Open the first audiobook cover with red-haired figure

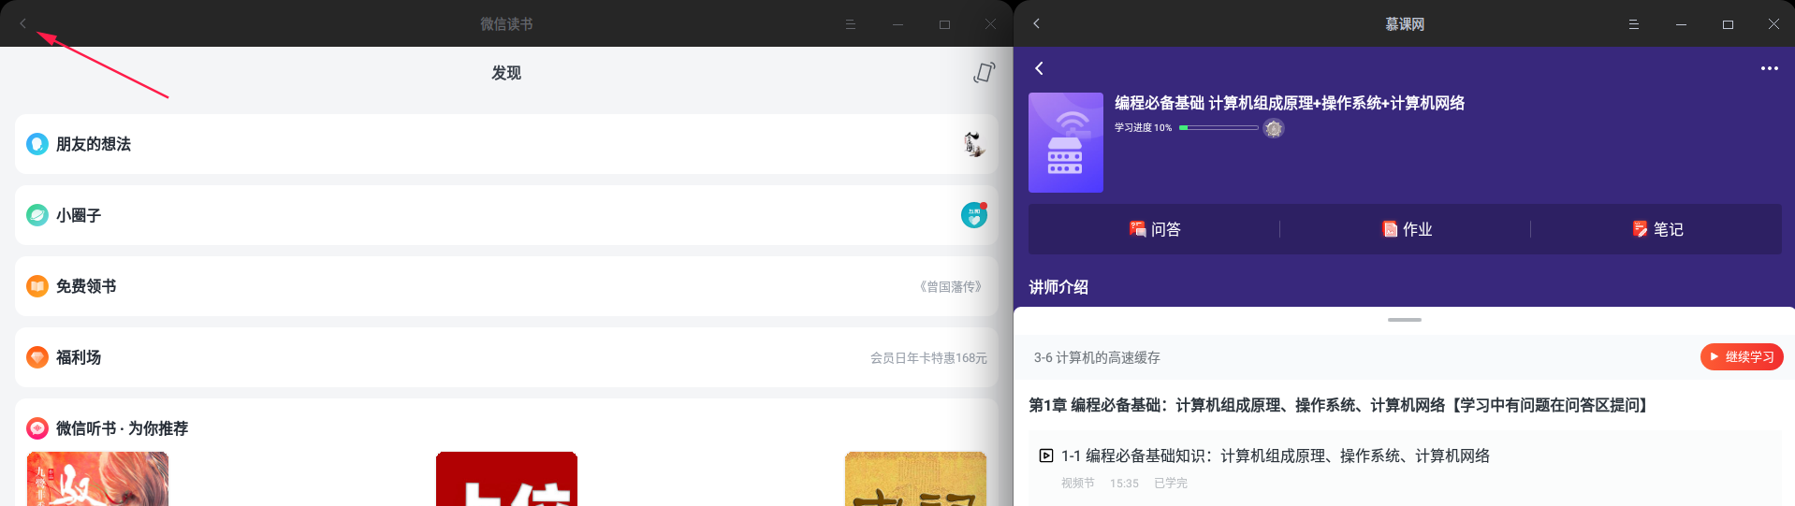coord(97,479)
